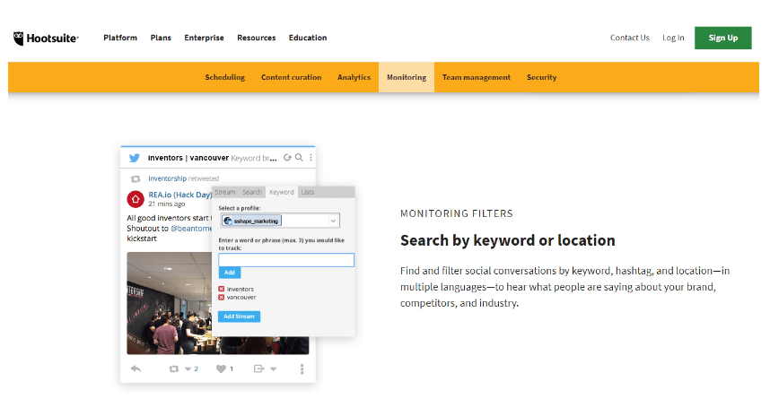Like the tweet with the heart icon
This screenshot has height=399, width=770.
point(219,369)
